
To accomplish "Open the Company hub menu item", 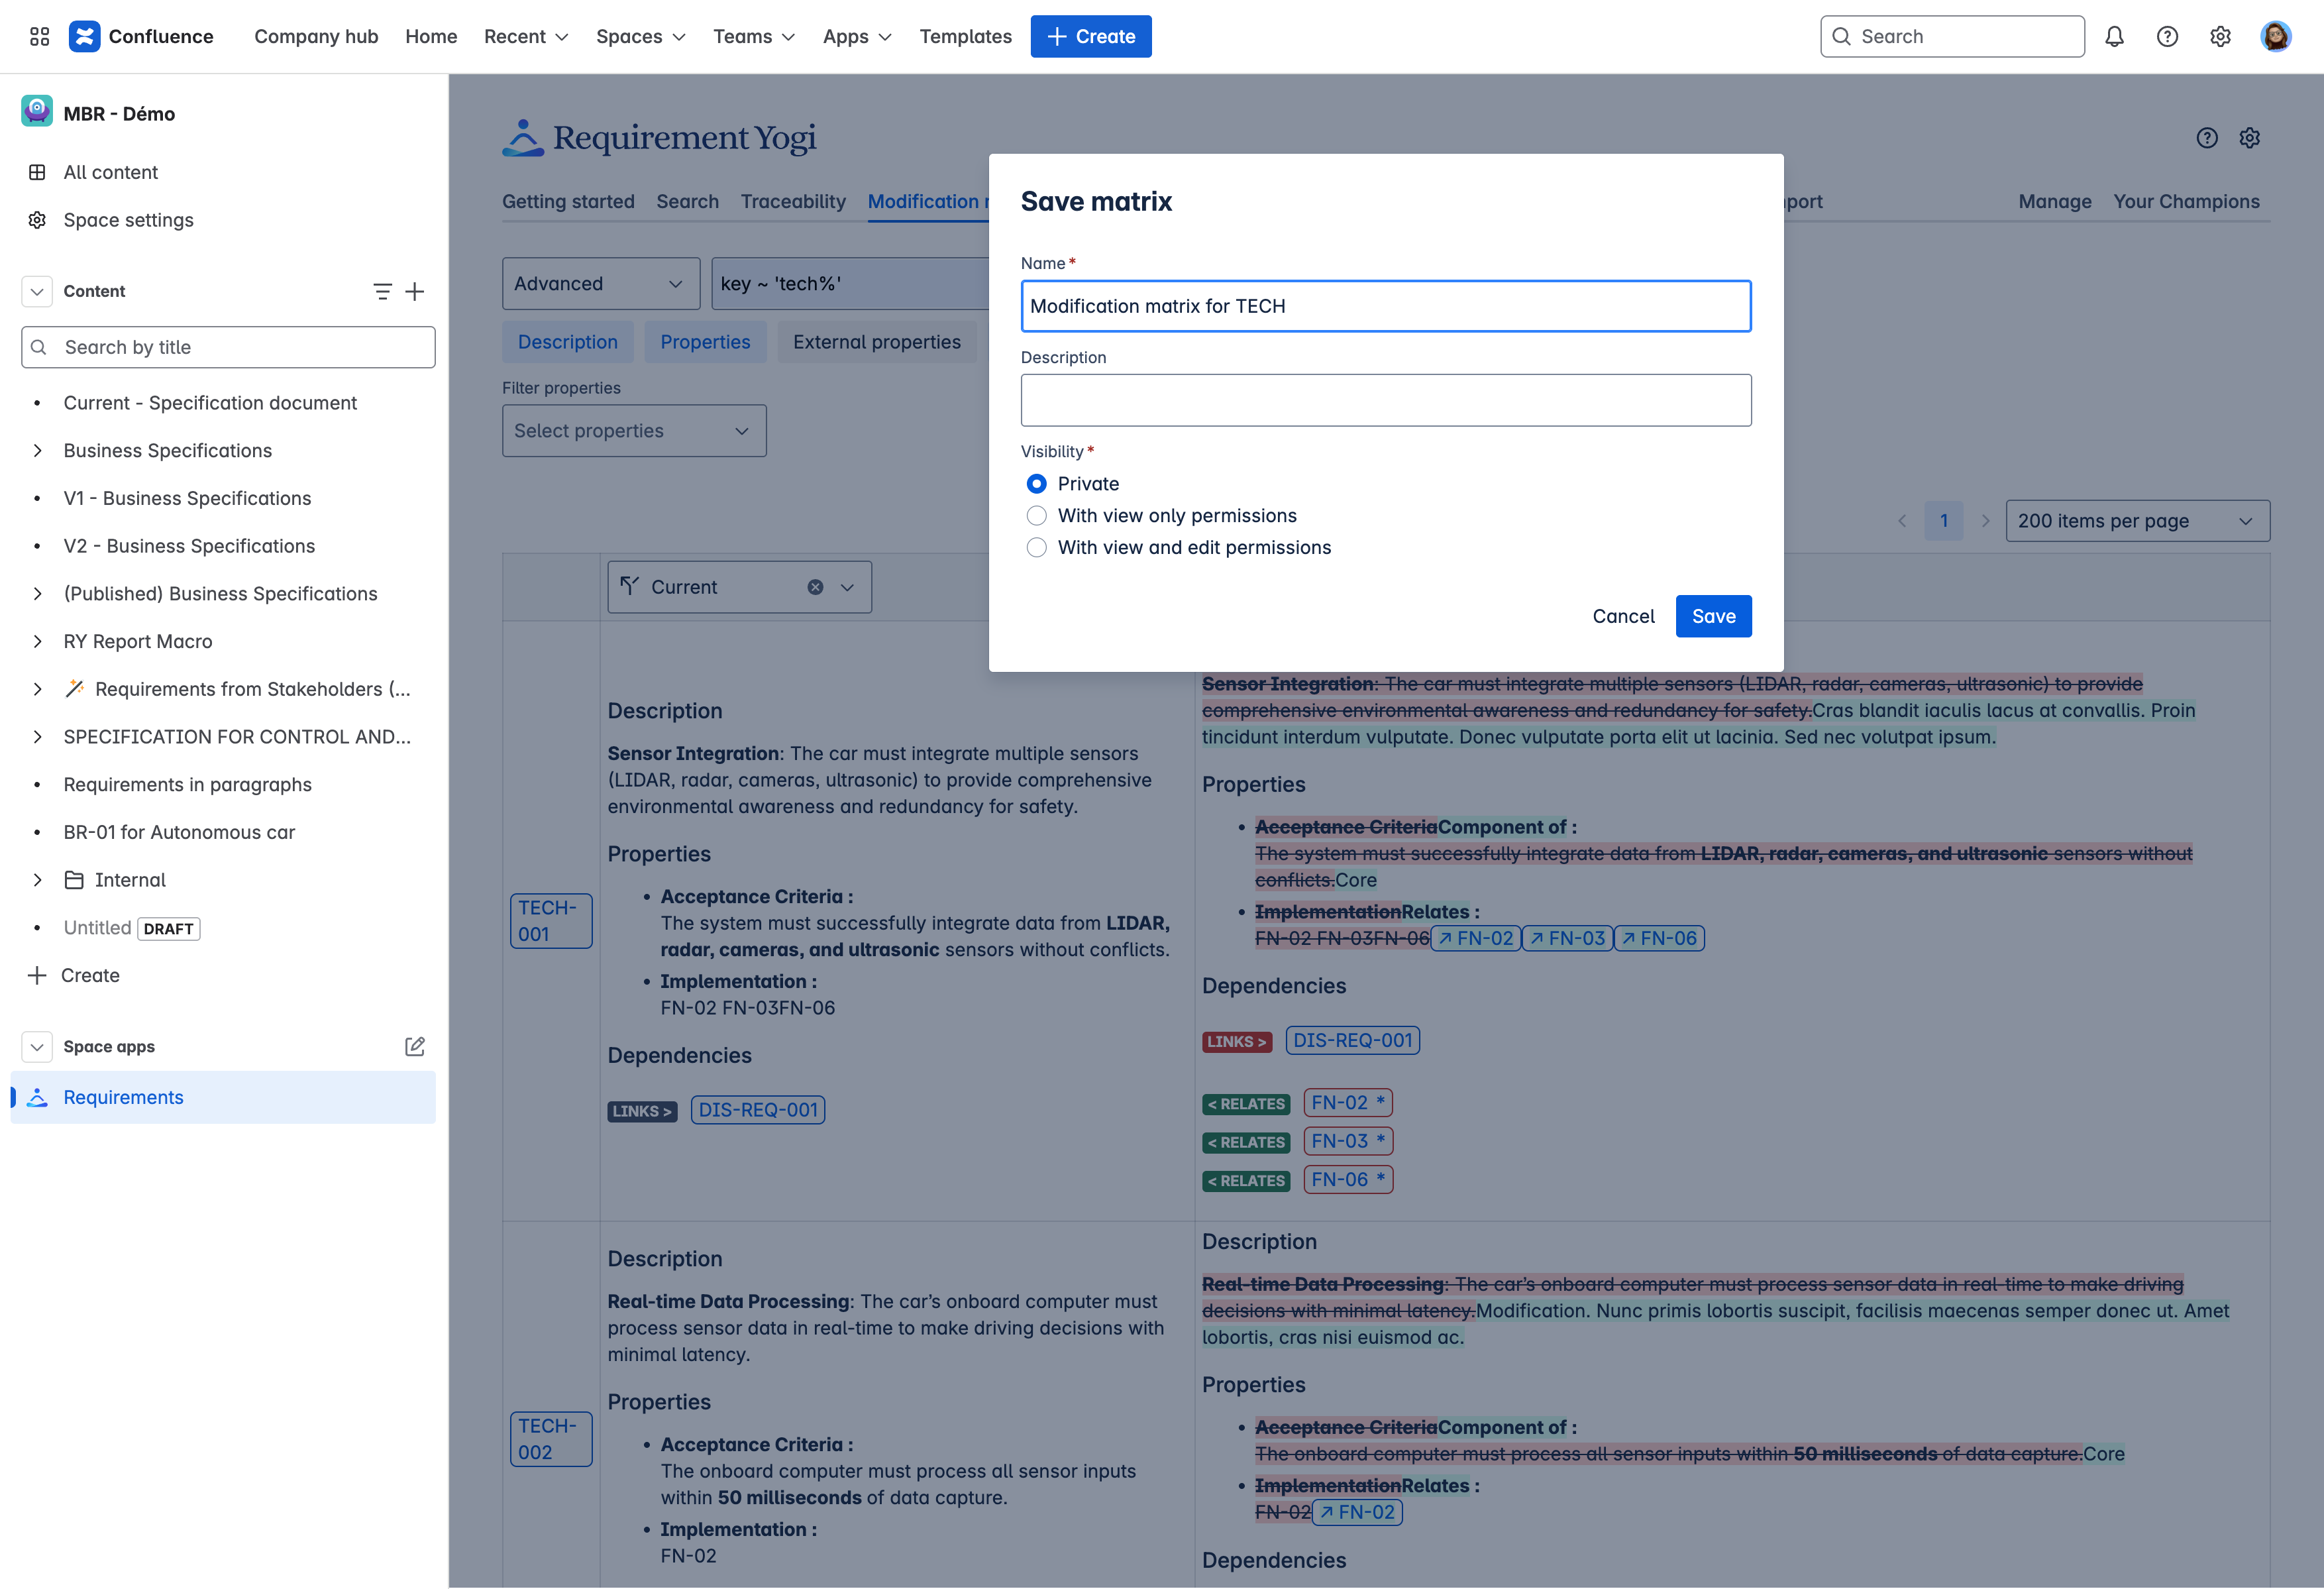I will 316,37.
